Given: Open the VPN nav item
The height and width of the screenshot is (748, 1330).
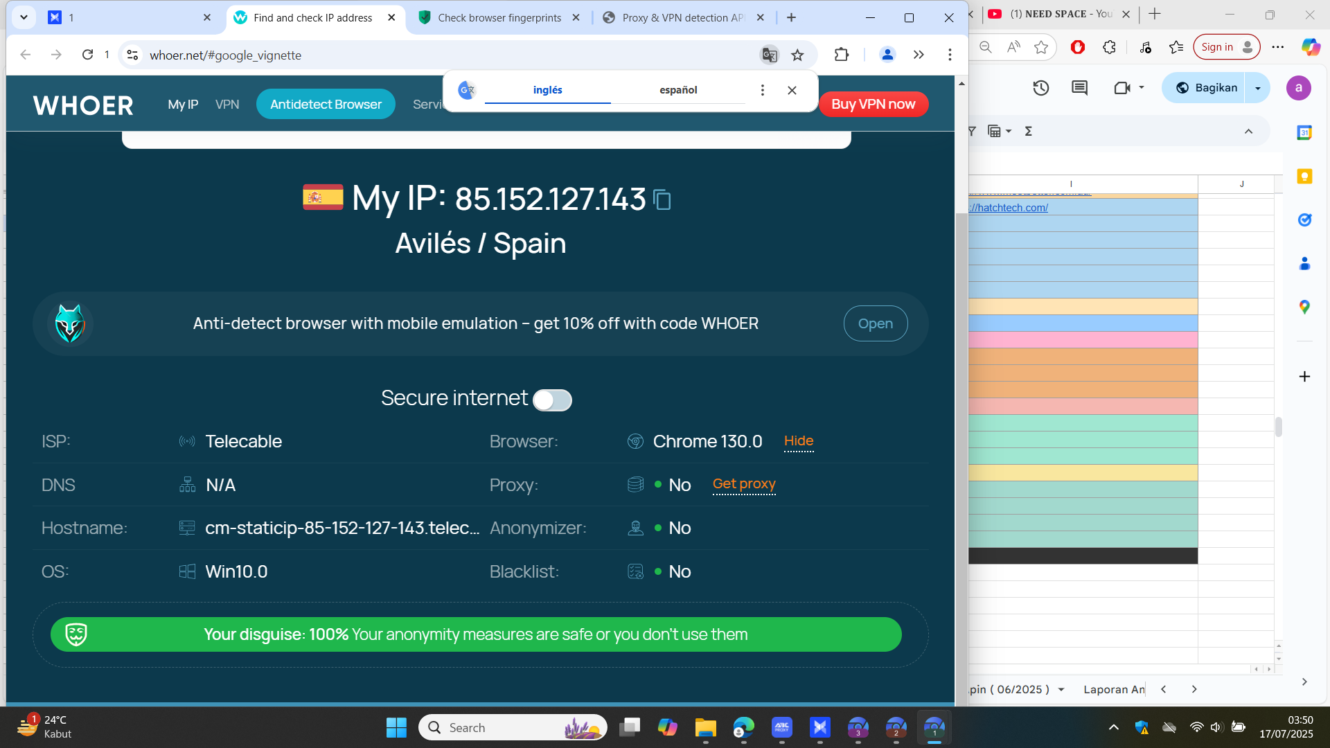Looking at the screenshot, I should click(x=227, y=105).
